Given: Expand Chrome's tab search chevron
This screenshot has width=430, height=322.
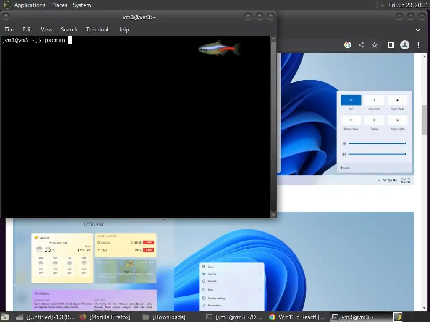Looking at the screenshot, I should 418,30.
